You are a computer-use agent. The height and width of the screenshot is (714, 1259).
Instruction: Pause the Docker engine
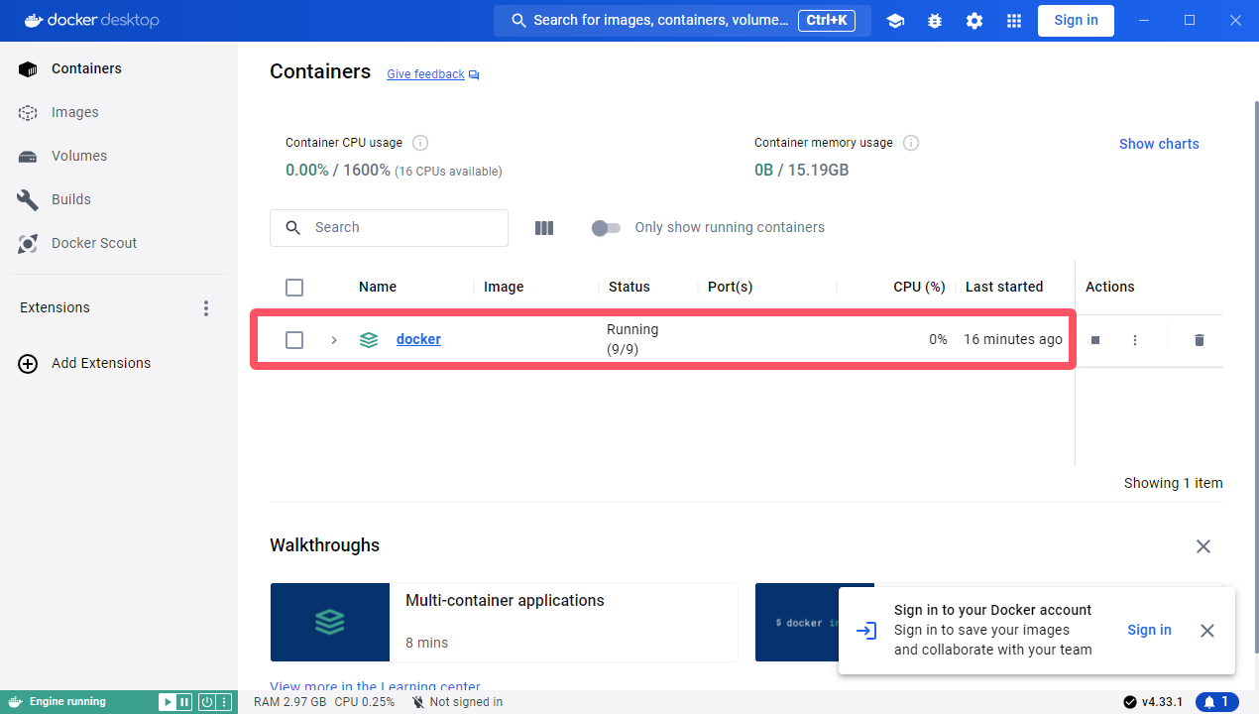184,702
